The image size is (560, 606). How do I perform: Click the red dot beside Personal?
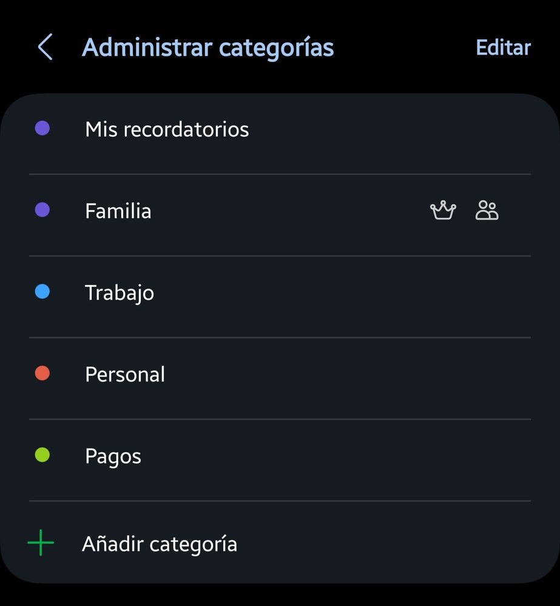click(42, 373)
